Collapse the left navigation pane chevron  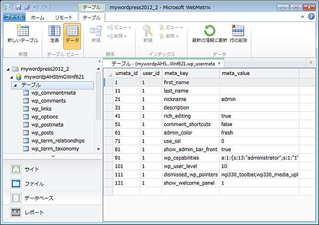coord(99,61)
